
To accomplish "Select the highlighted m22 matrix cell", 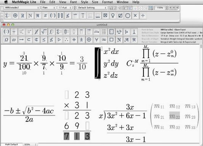I will [x=174, y=115].
